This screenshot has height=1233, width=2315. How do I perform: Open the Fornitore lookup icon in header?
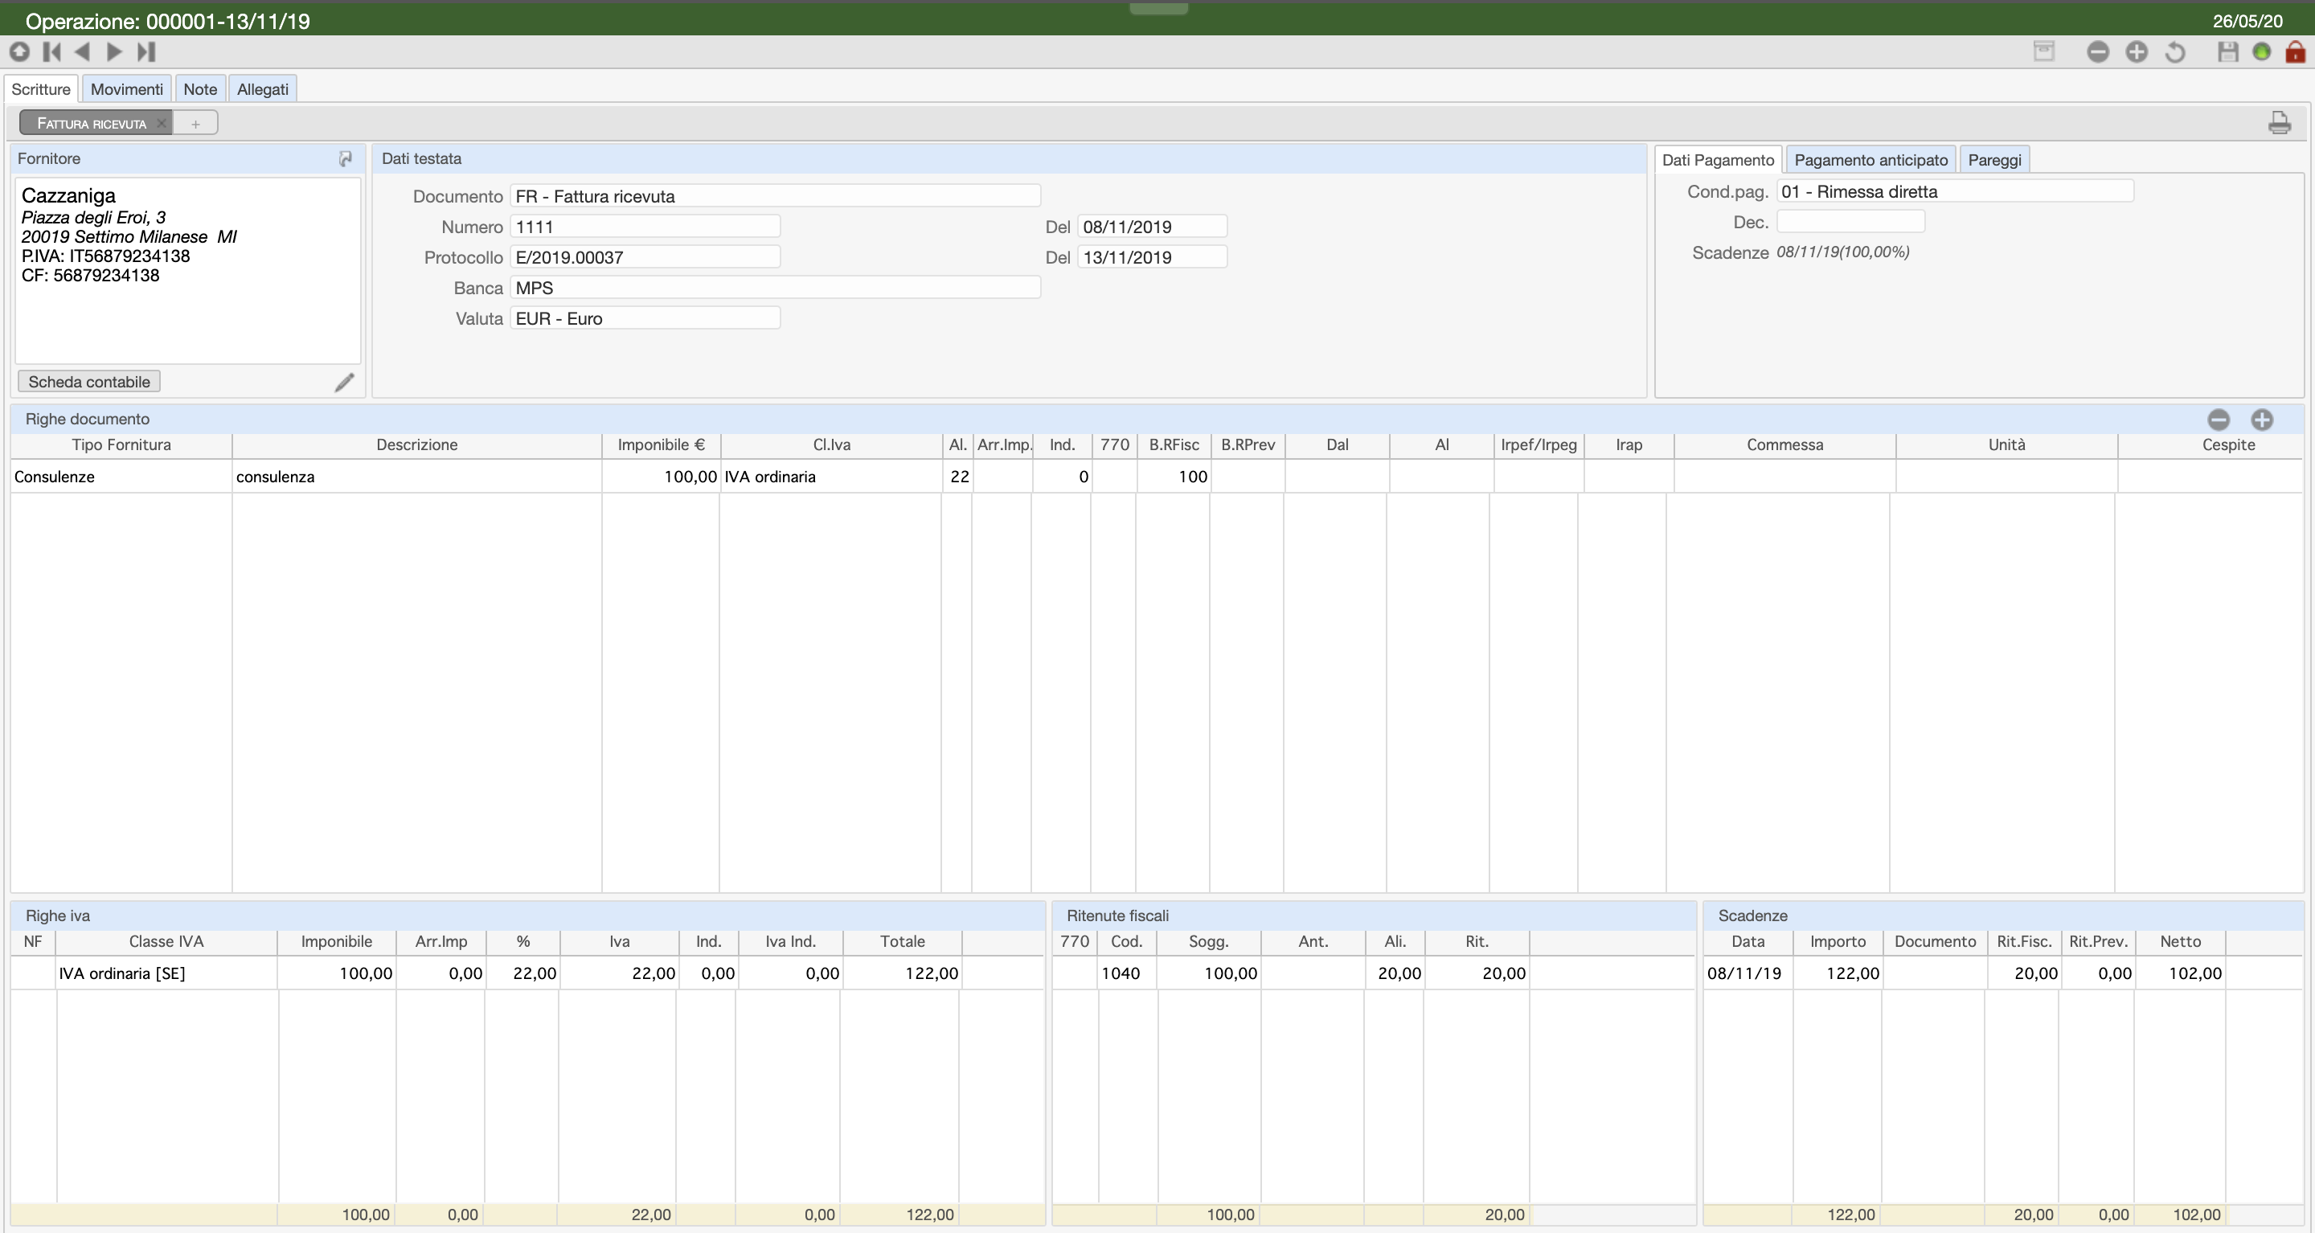345,158
